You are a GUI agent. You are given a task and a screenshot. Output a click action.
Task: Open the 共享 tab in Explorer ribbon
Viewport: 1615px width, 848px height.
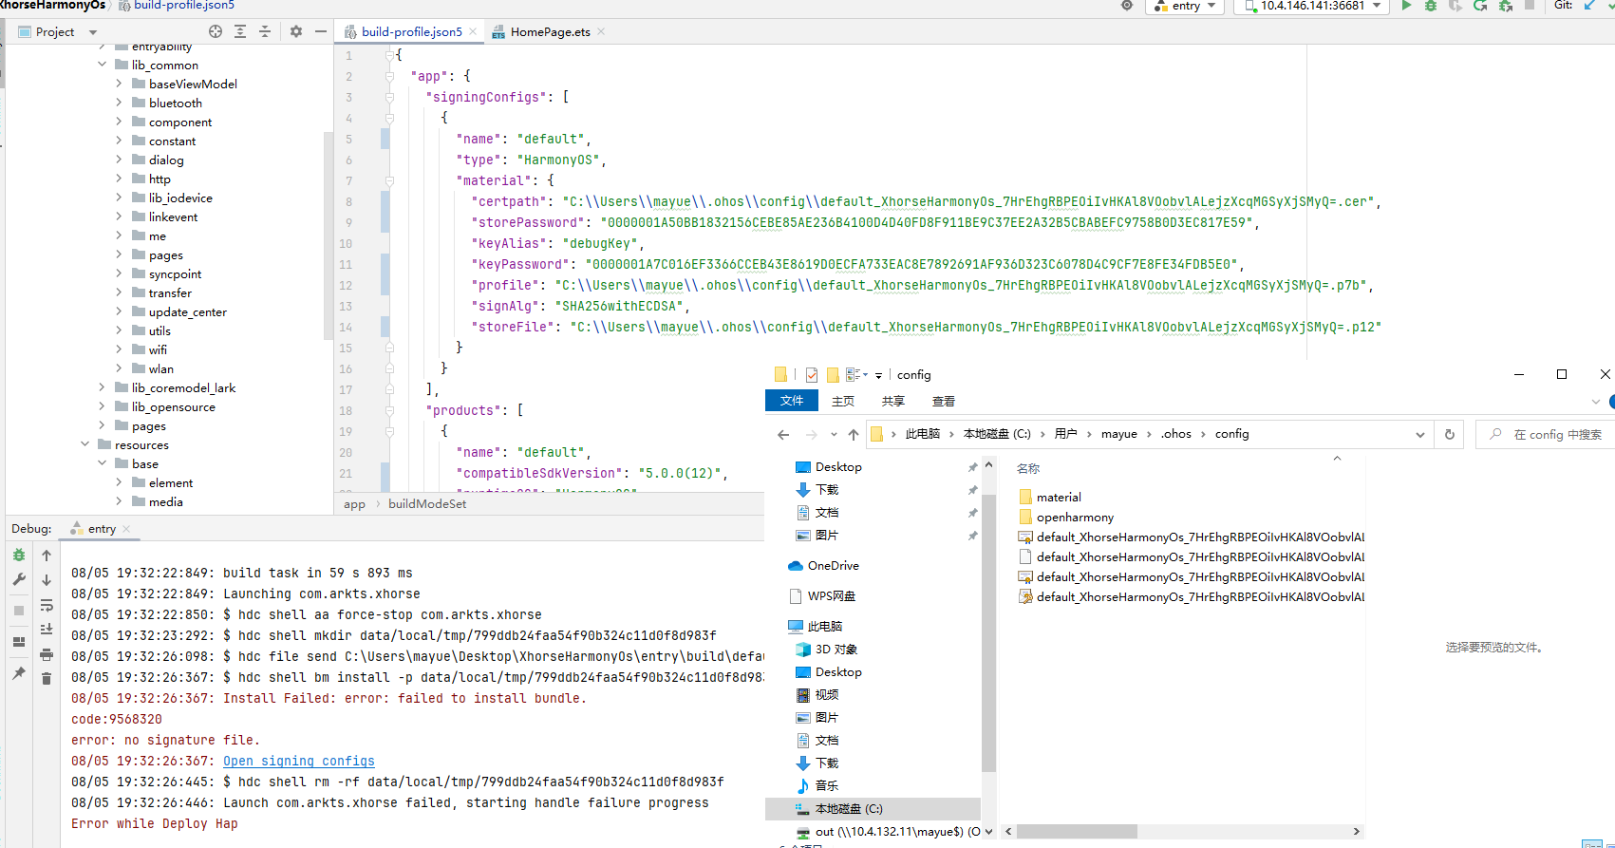(893, 402)
